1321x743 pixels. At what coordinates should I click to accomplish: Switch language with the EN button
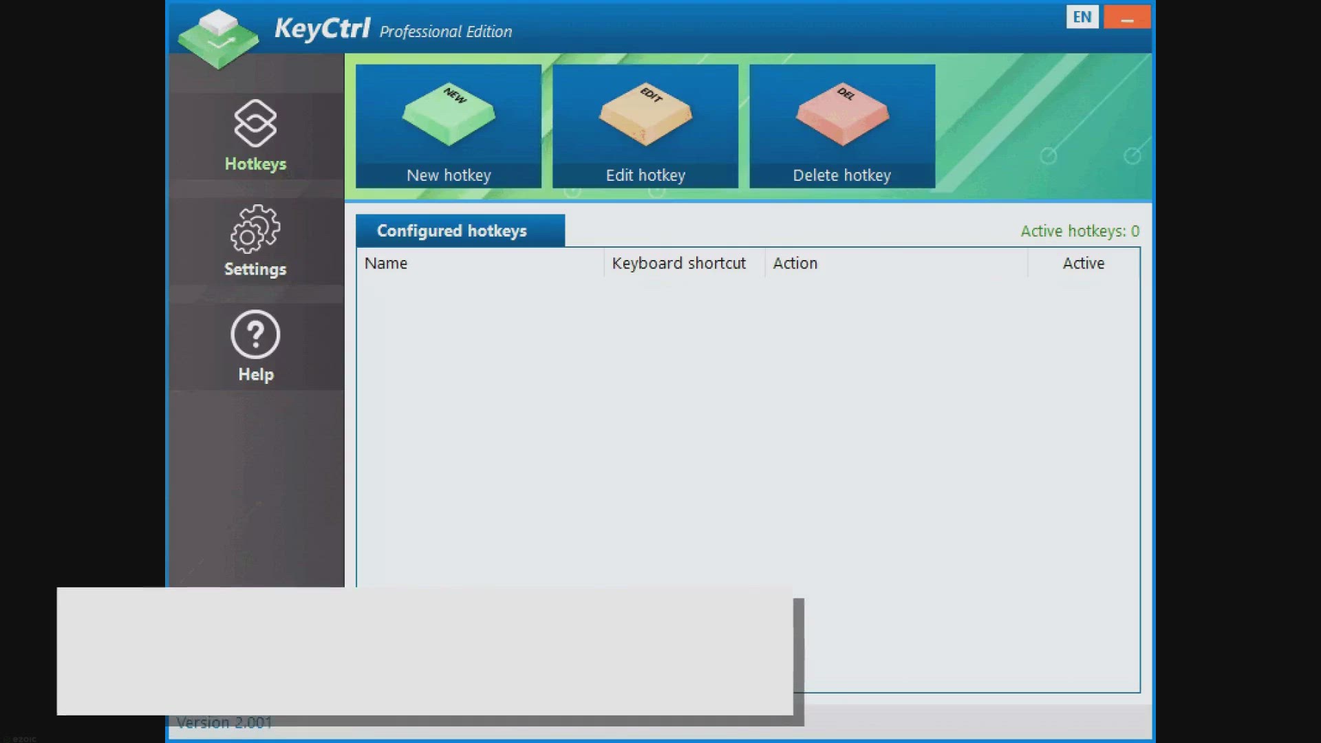1082,17
